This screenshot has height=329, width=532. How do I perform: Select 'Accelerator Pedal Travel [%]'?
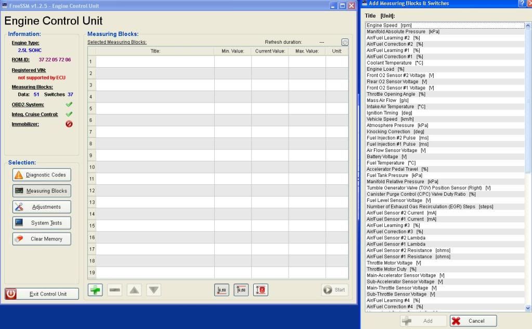tap(445, 169)
